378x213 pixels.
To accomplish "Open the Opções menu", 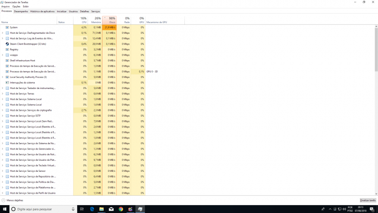I will pyautogui.click(x=16, y=6).
